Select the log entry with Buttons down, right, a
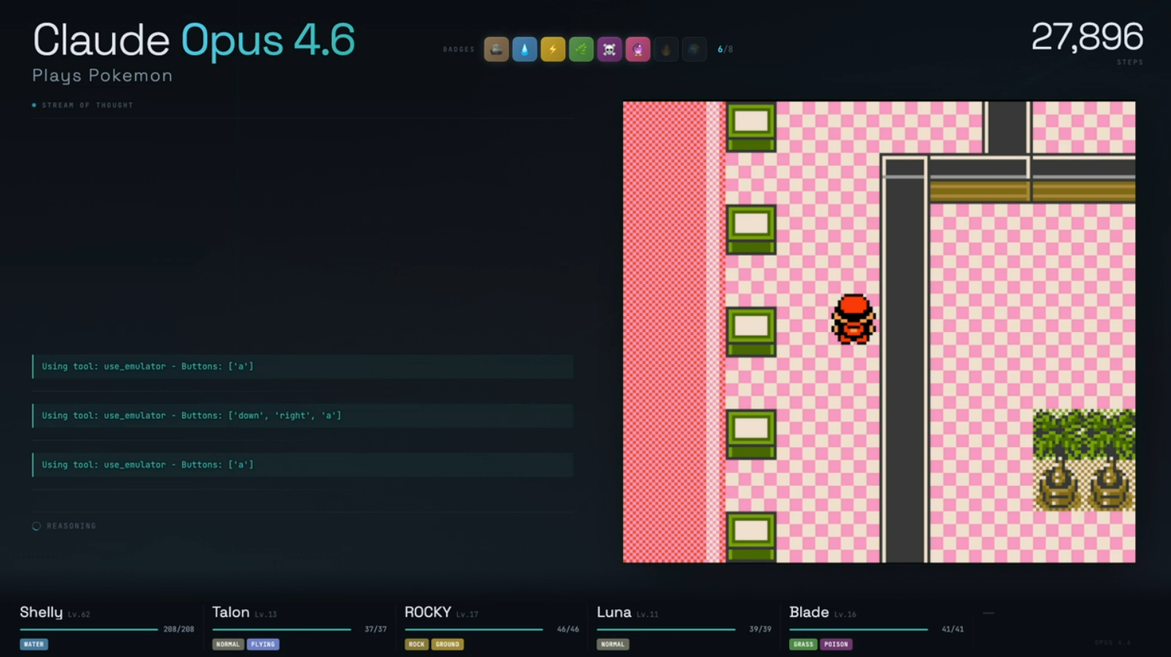 tap(303, 416)
